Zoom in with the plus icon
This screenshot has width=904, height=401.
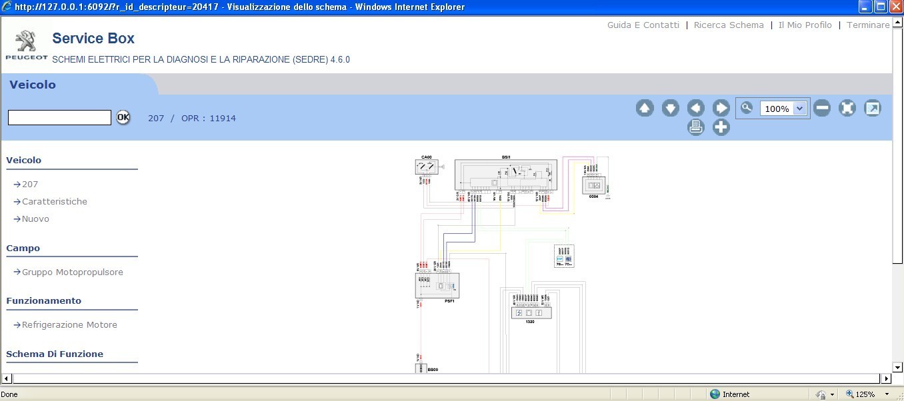pyautogui.click(x=721, y=127)
